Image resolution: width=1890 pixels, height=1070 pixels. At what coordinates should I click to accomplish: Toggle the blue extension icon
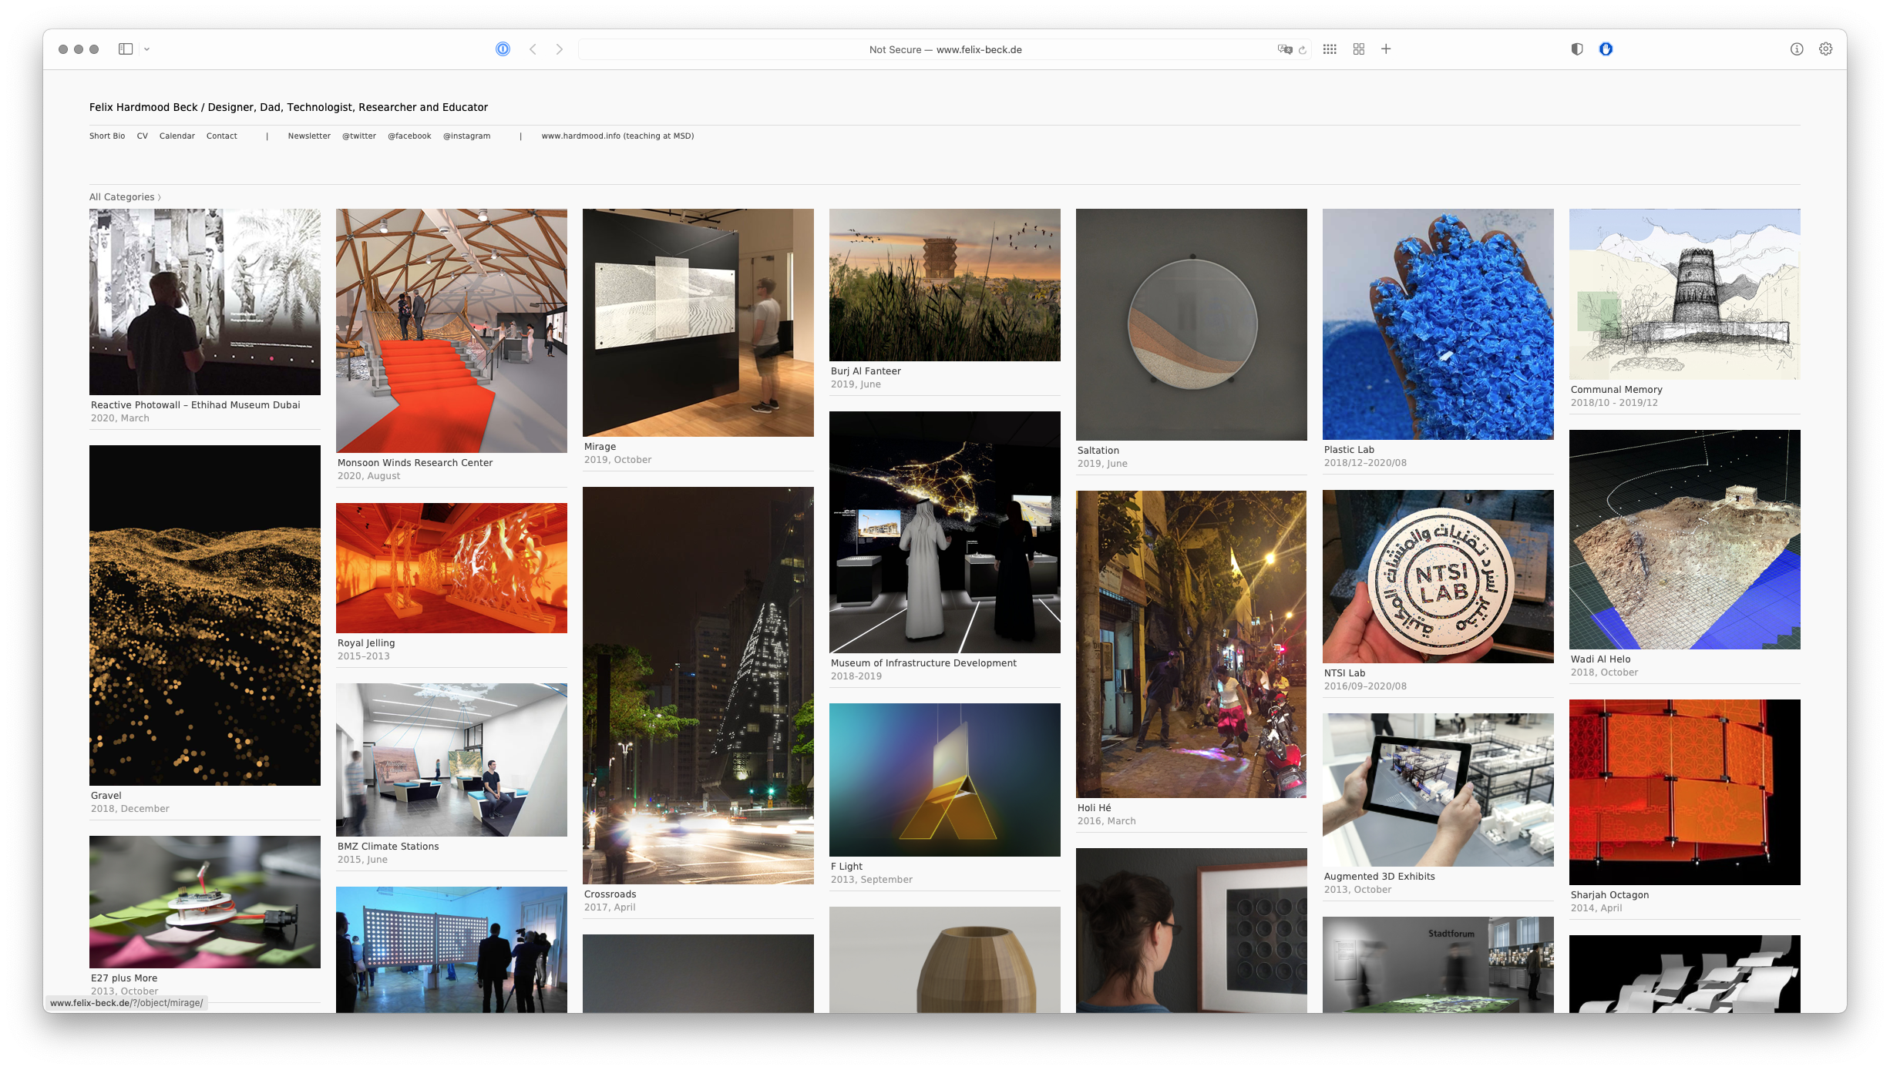tap(1606, 49)
